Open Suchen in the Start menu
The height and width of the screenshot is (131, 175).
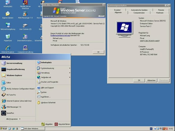pyautogui.click(x=54, y=92)
